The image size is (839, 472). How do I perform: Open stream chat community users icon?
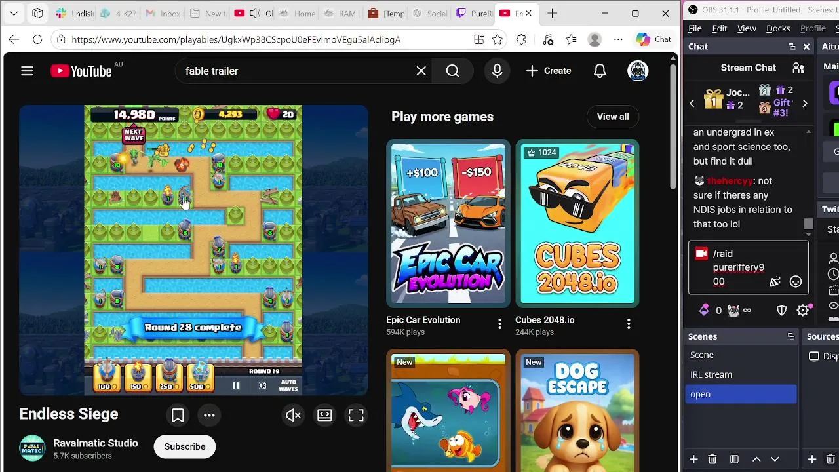pyautogui.click(x=798, y=68)
